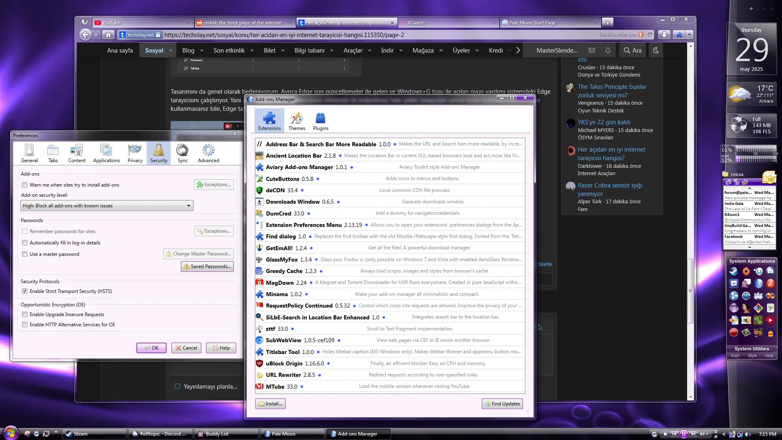Viewport: 782px width, 440px height.
Task: Enable Warn me when sites install add-ons
Action: (25, 185)
